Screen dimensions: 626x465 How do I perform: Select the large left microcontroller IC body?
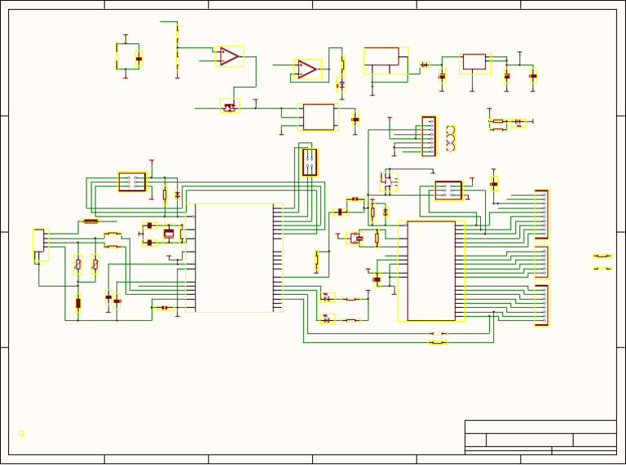point(235,257)
